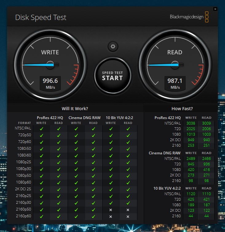Viewport: 225px width, 232px height.
Task: Click 10 Bit YUV read checkmark for 1080p25
Action: [x=128, y=162]
